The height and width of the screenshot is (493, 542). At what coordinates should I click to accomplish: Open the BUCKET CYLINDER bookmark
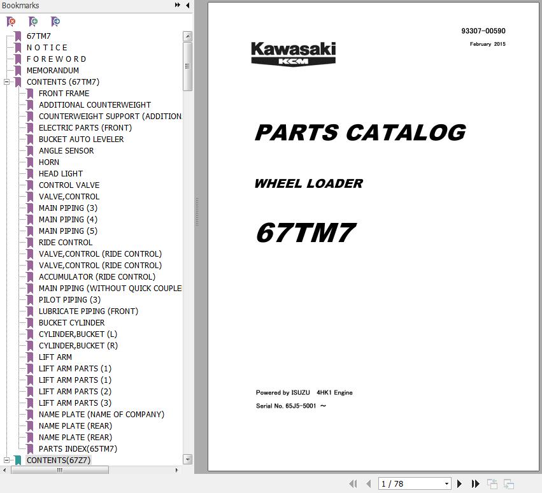71,322
